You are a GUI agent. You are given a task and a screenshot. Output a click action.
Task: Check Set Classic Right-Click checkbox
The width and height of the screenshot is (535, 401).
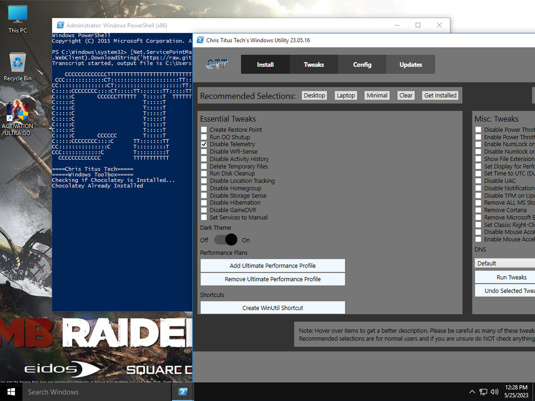tap(478, 225)
